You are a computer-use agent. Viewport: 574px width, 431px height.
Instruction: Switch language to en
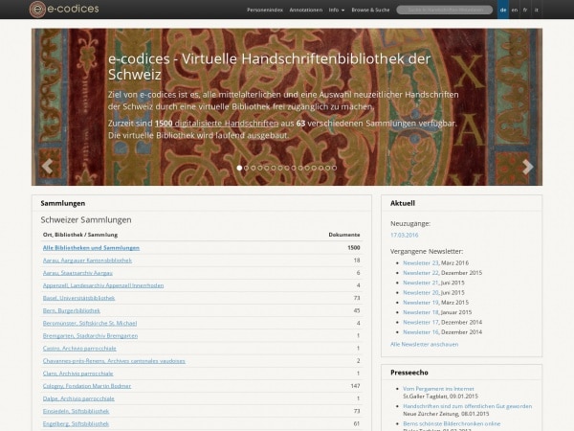click(x=515, y=10)
